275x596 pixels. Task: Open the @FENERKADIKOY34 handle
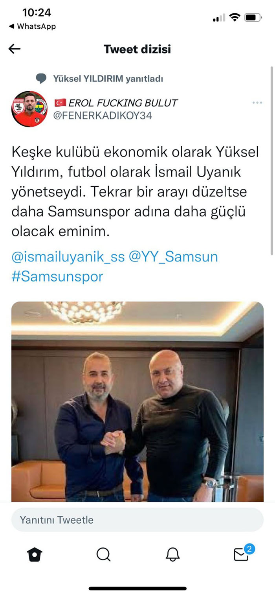point(103,116)
